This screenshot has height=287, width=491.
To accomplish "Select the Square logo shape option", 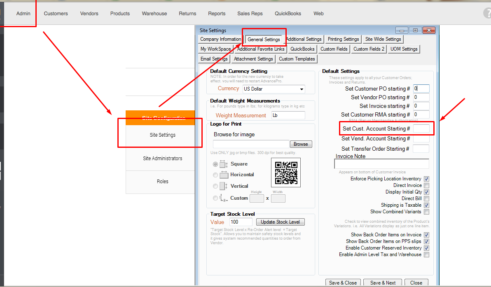I will pyautogui.click(x=215, y=164).
